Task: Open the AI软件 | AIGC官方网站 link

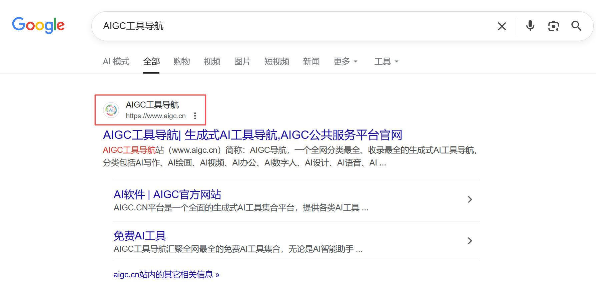Action: (x=167, y=194)
